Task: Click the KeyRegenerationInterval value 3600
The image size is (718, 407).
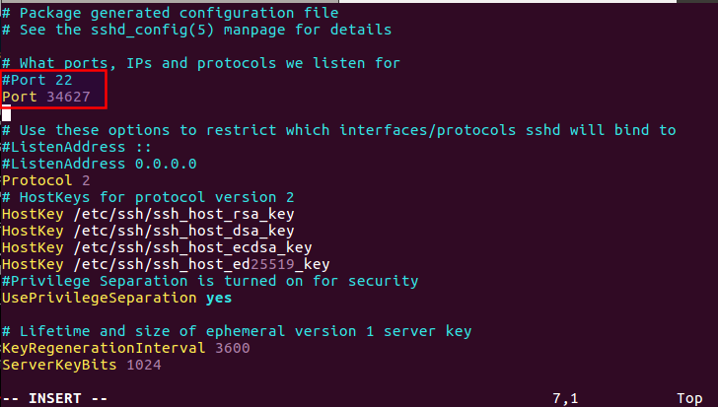Action: 232,348
